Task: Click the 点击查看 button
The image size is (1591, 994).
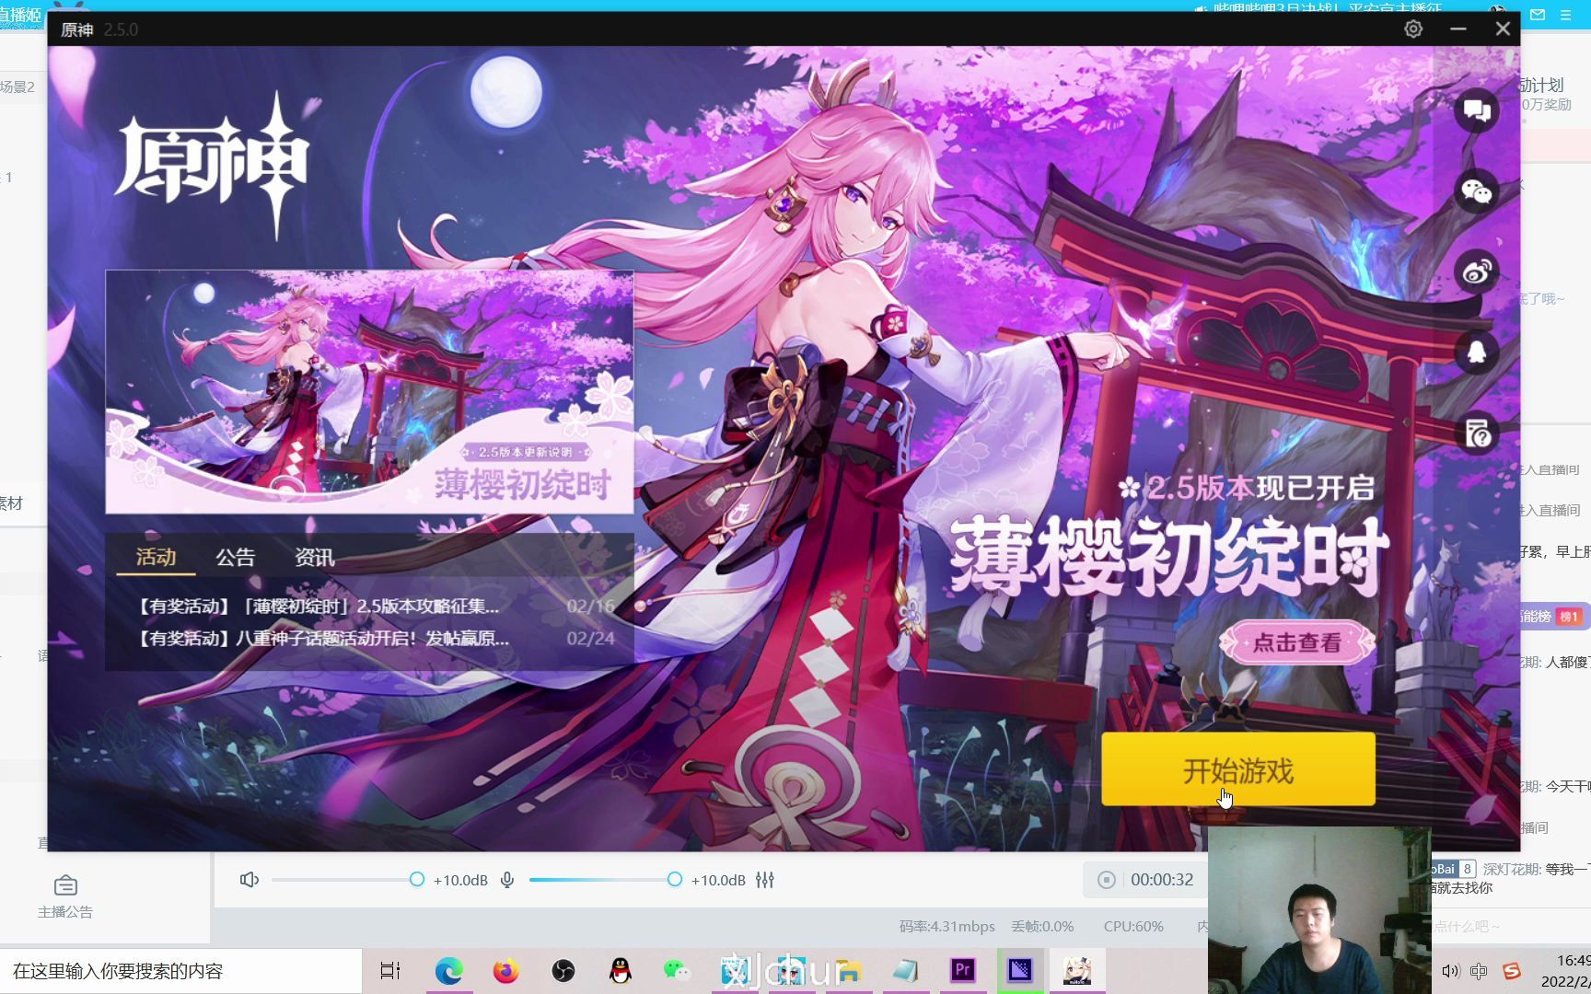Action: coord(1297,642)
